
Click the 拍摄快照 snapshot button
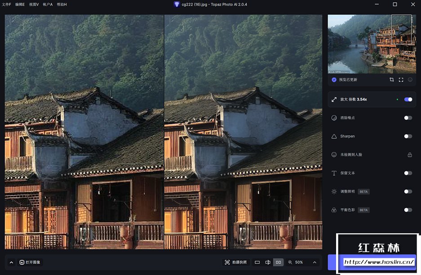[x=236, y=262]
